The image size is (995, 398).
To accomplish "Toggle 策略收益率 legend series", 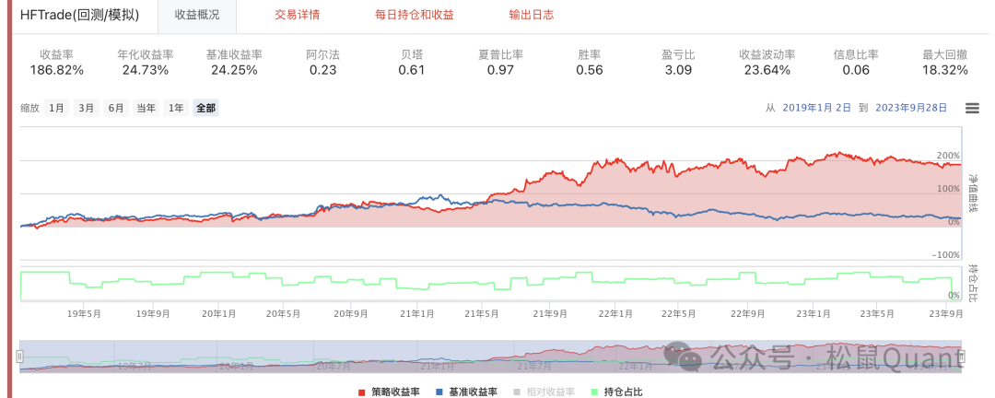I will coord(389,392).
